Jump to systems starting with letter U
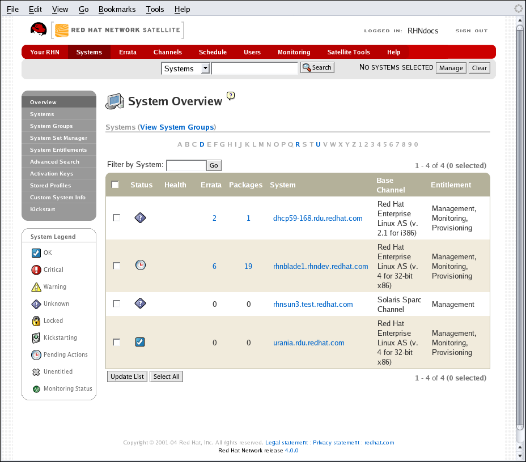 click(x=318, y=144)
